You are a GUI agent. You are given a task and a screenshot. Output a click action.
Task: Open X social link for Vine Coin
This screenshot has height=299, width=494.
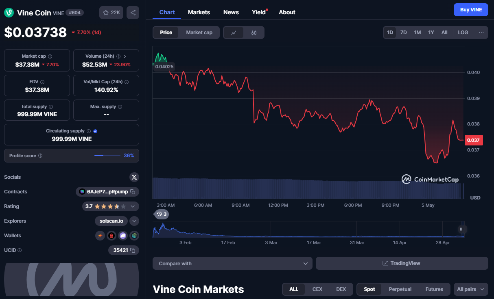coord(134,177)
